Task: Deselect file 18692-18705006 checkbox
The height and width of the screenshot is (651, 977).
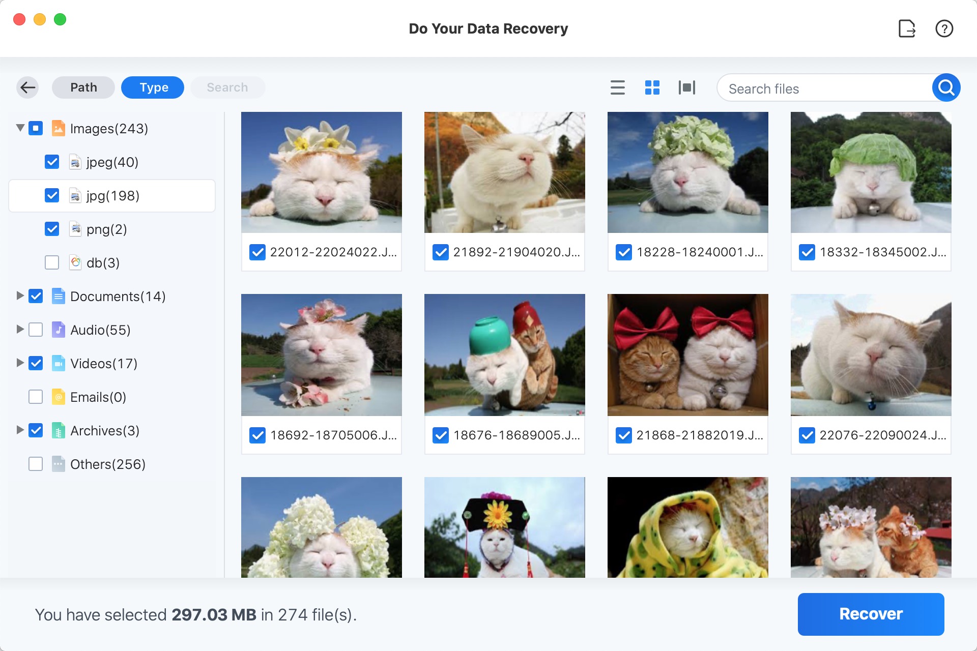Action: 257,435
